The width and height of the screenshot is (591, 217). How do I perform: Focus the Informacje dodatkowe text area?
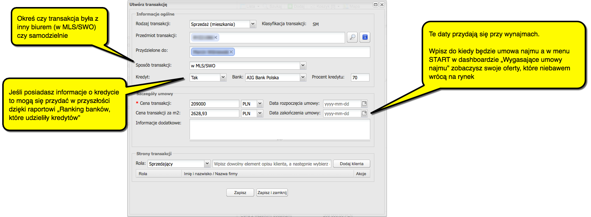[x=279, y=129]
